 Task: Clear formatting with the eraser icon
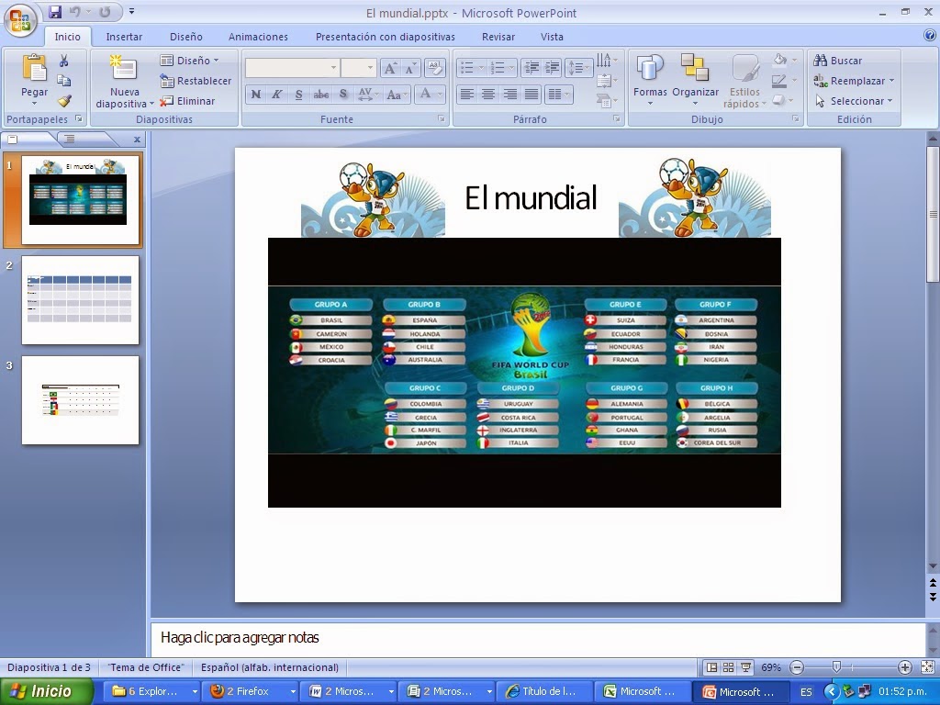(x=434, y=68)
